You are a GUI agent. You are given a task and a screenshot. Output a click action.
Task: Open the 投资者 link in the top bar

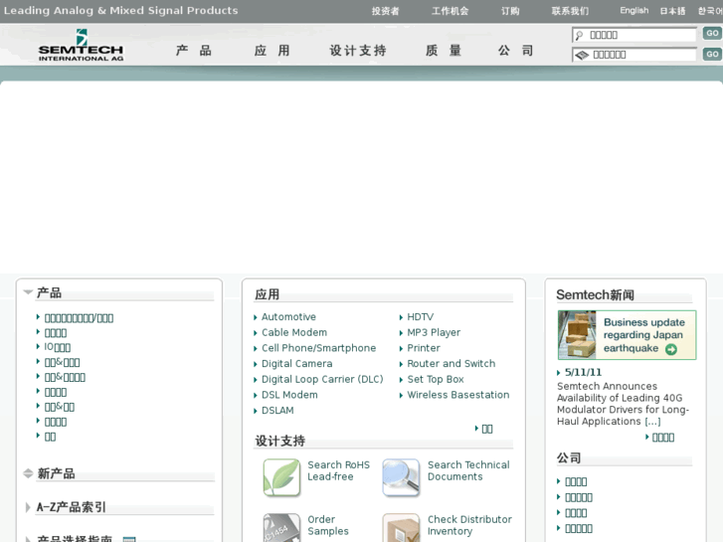(x=386, y=11)
